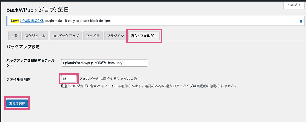Go to the ファイル tab

pyautogui.click(x=92, y=36)
